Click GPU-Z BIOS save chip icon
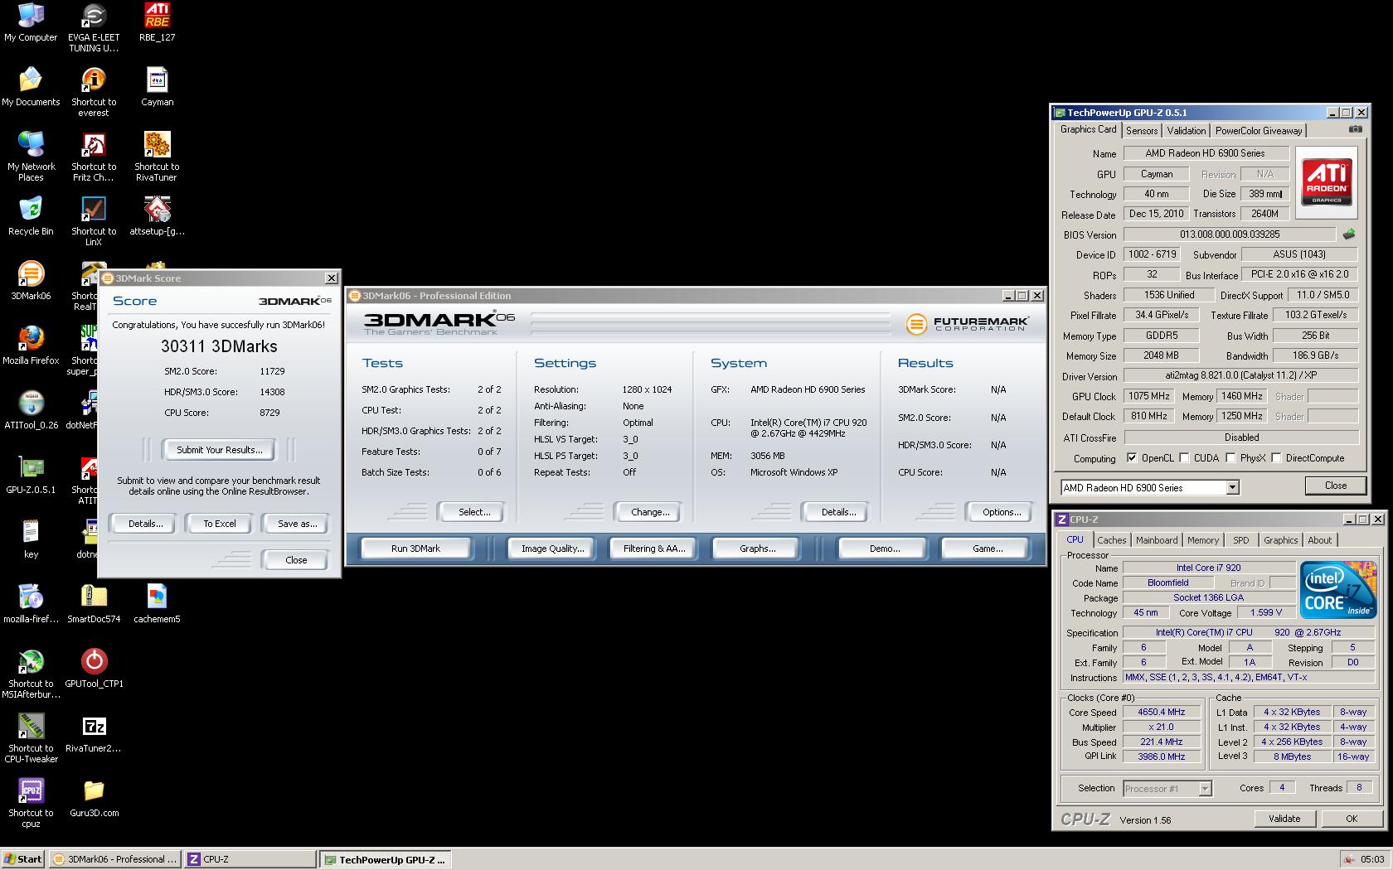 1349,234
